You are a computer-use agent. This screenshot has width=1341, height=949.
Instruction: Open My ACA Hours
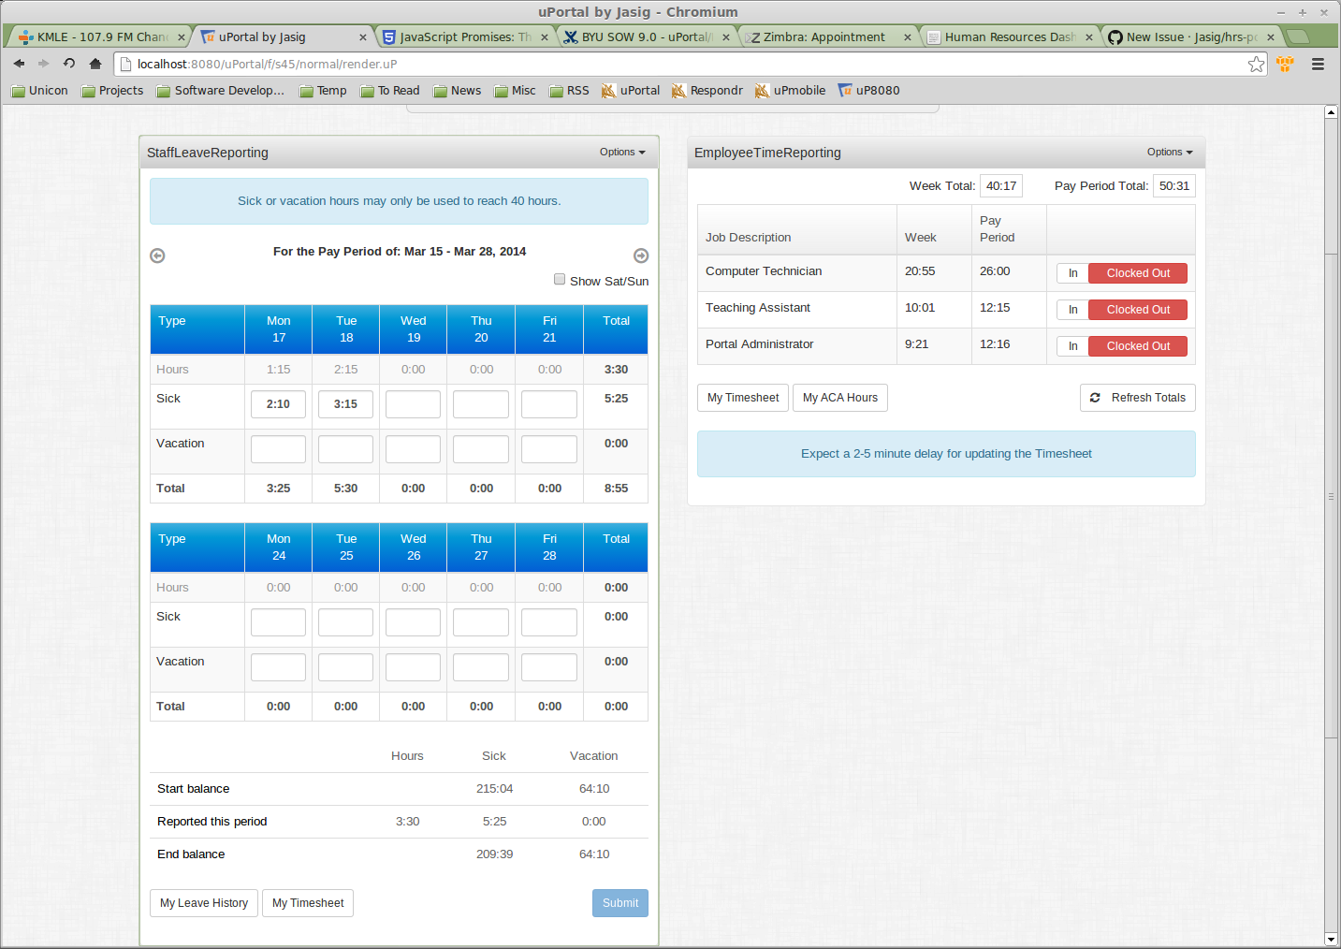[x=840, y=398]
